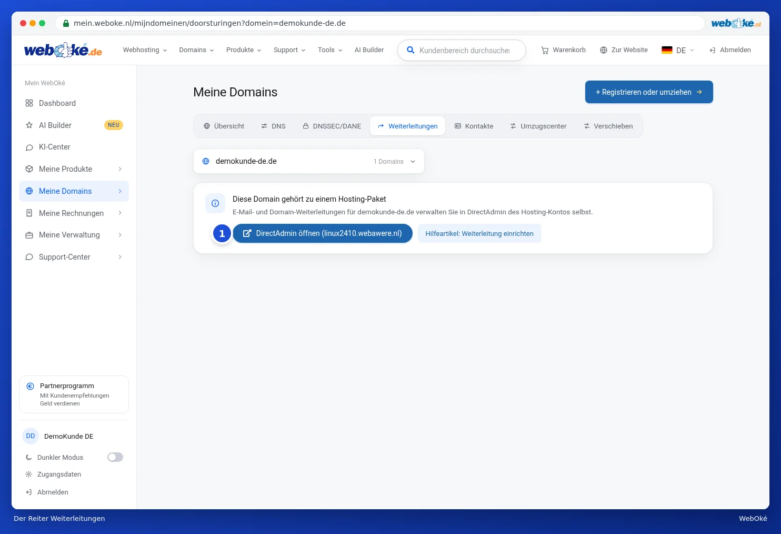
Task: Expand the demokunde-de.de domain selector
Action: pyautogui.click(x=309, y=161)
